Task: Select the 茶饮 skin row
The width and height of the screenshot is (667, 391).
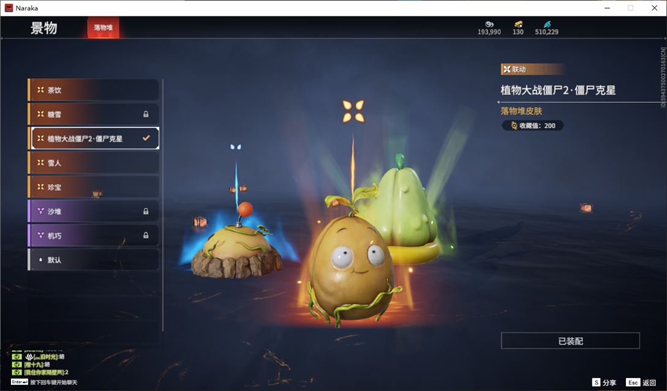Action: [94, 90]
